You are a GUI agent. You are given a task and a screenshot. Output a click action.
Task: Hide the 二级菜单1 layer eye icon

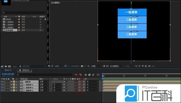[2, 85]
